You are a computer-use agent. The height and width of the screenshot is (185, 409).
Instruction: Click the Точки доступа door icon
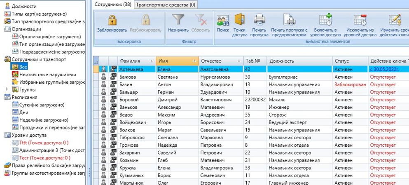(240, 21)
